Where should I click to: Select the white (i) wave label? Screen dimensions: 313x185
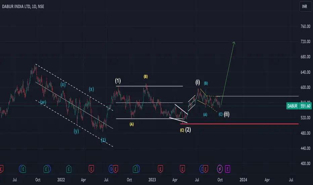click(197, 82)
